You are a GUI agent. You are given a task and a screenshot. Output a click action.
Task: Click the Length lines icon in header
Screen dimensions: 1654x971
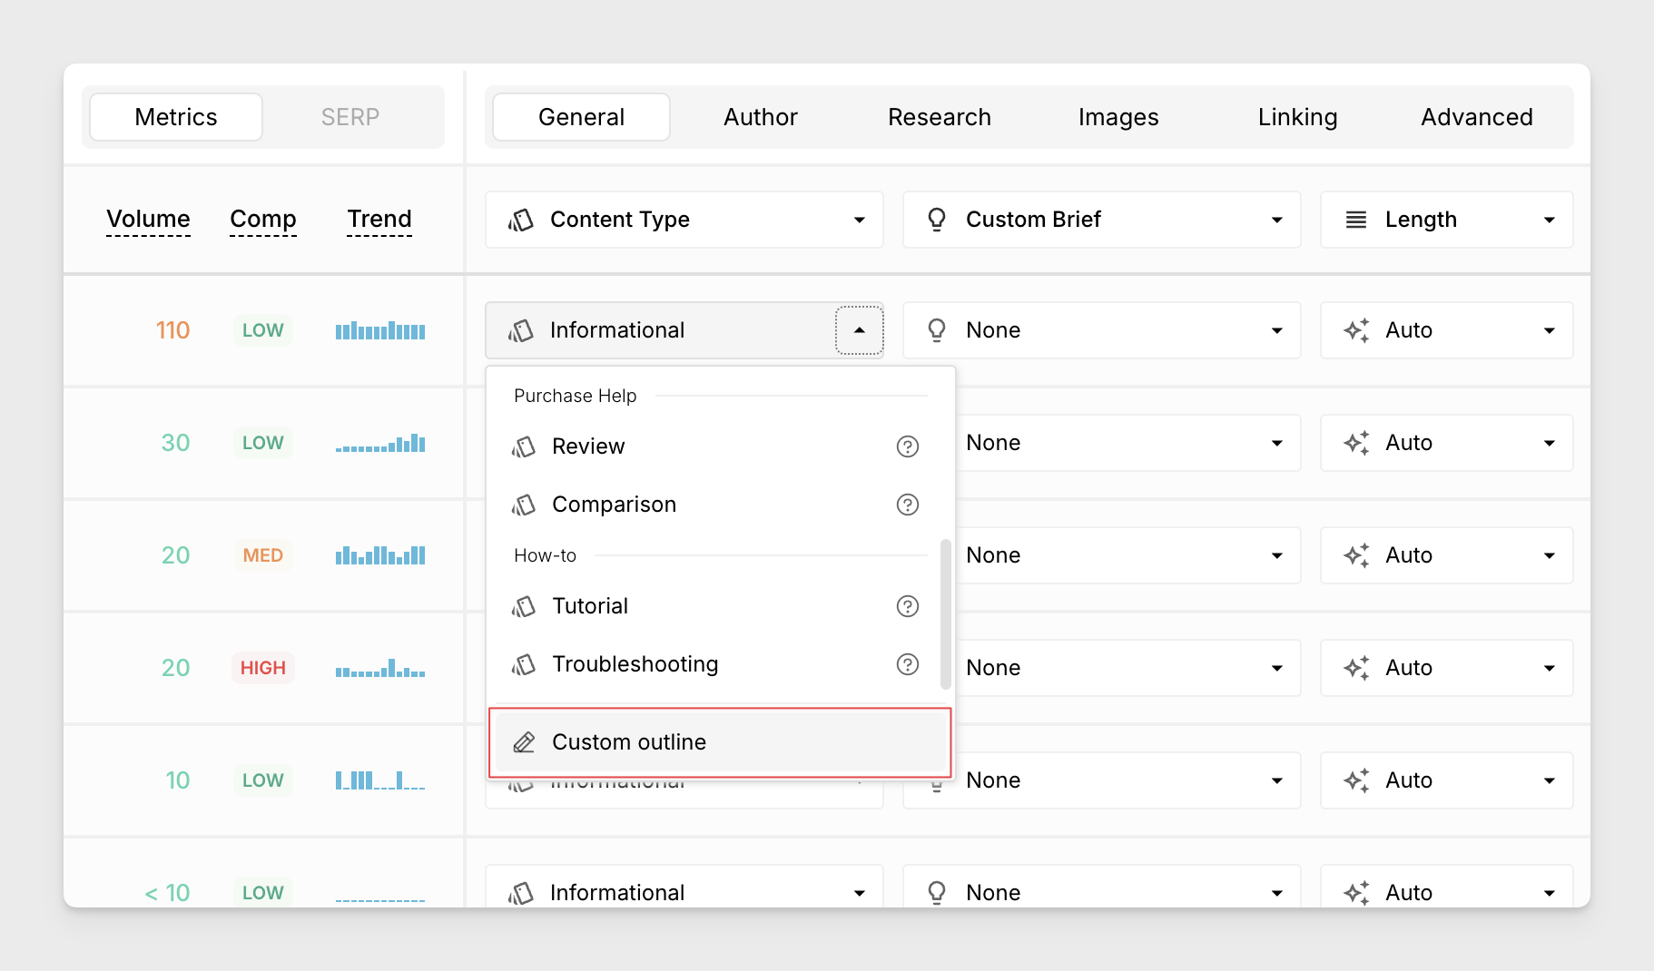tap(1355, 220)
